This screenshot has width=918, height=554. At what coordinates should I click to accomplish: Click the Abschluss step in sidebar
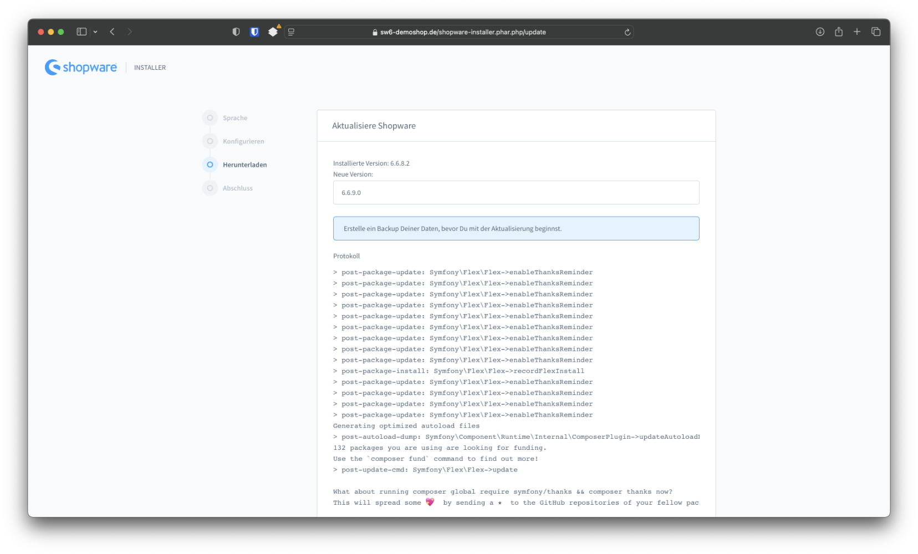[x=237, y=188]
